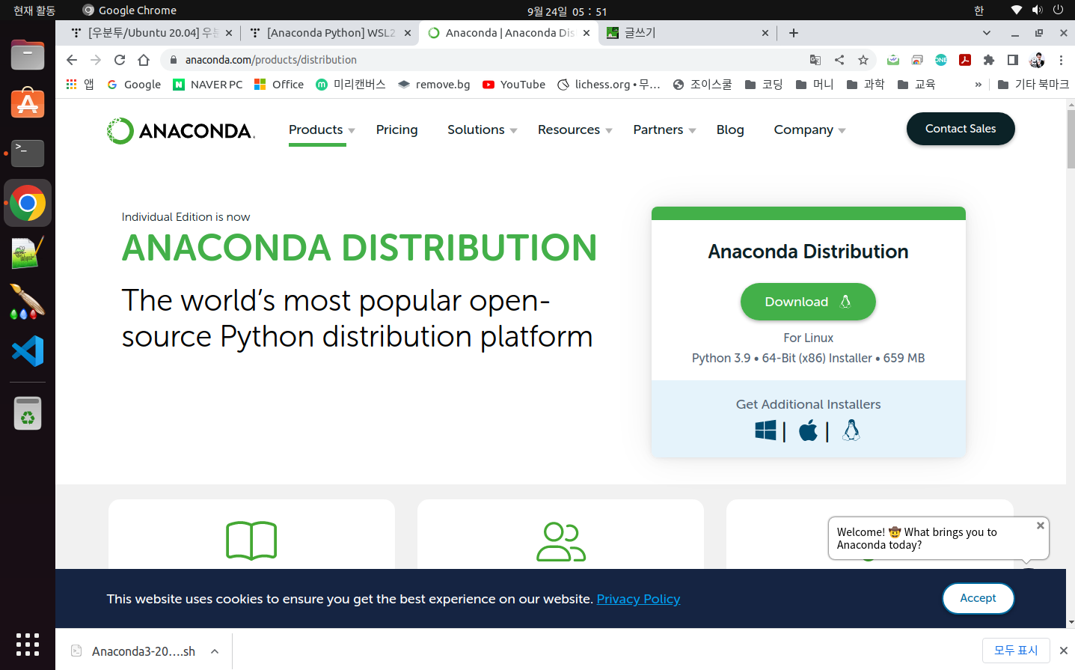Open the NAVER PC bookmark
The image size is (1075, 670).
point(208,85)
